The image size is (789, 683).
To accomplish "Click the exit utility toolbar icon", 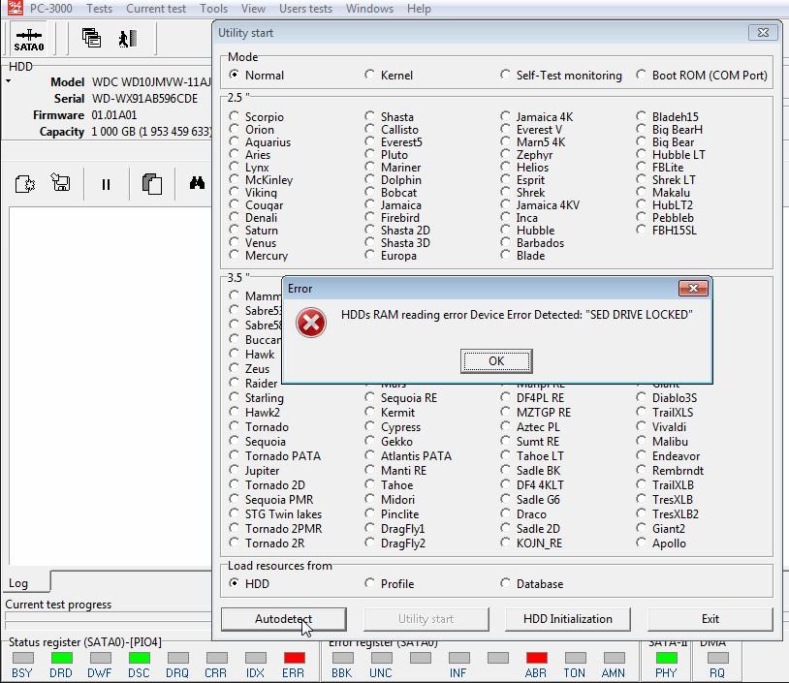I will [128, 38].
